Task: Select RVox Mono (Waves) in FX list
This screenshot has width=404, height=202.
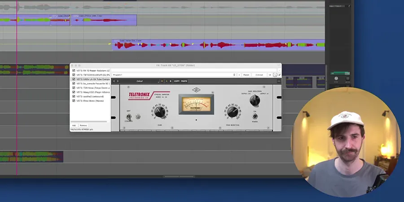Action: click(90, 101)
